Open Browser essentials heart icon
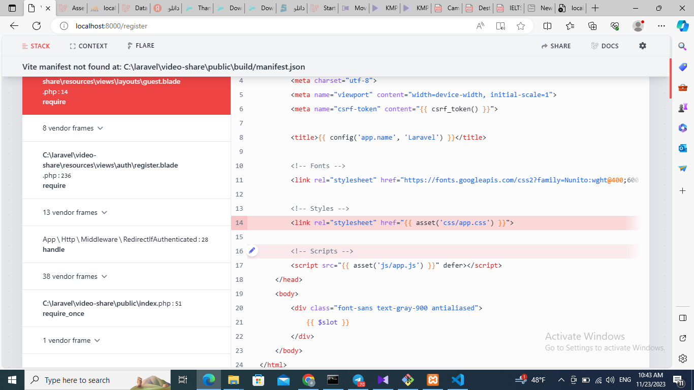Image resolution: width=694 pixels, height=390 pixels. 615,26
